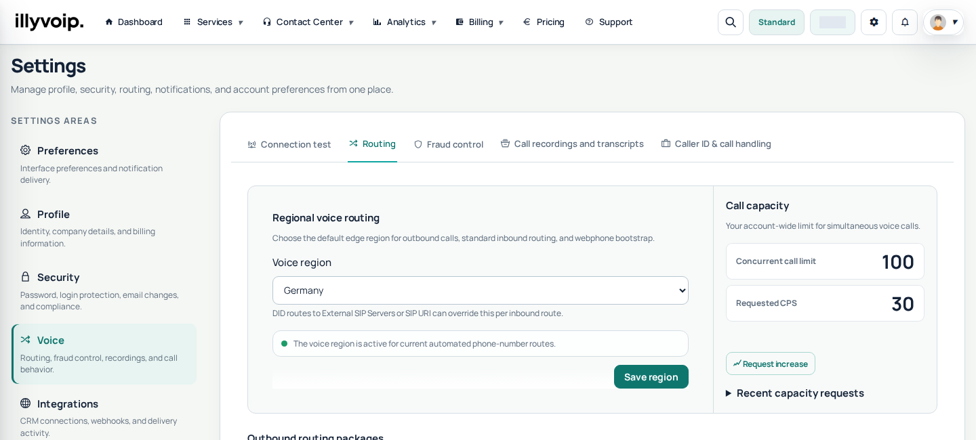Open the Analytics menu
The image size is (976, 440).
coord(405,22)
